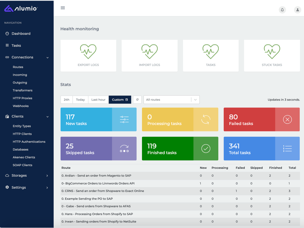This screenshot has width=304, height=228.
Task: Toggle the hamburger sidebar menu icon
Action: pyautogui.click(x=63, y=8)
